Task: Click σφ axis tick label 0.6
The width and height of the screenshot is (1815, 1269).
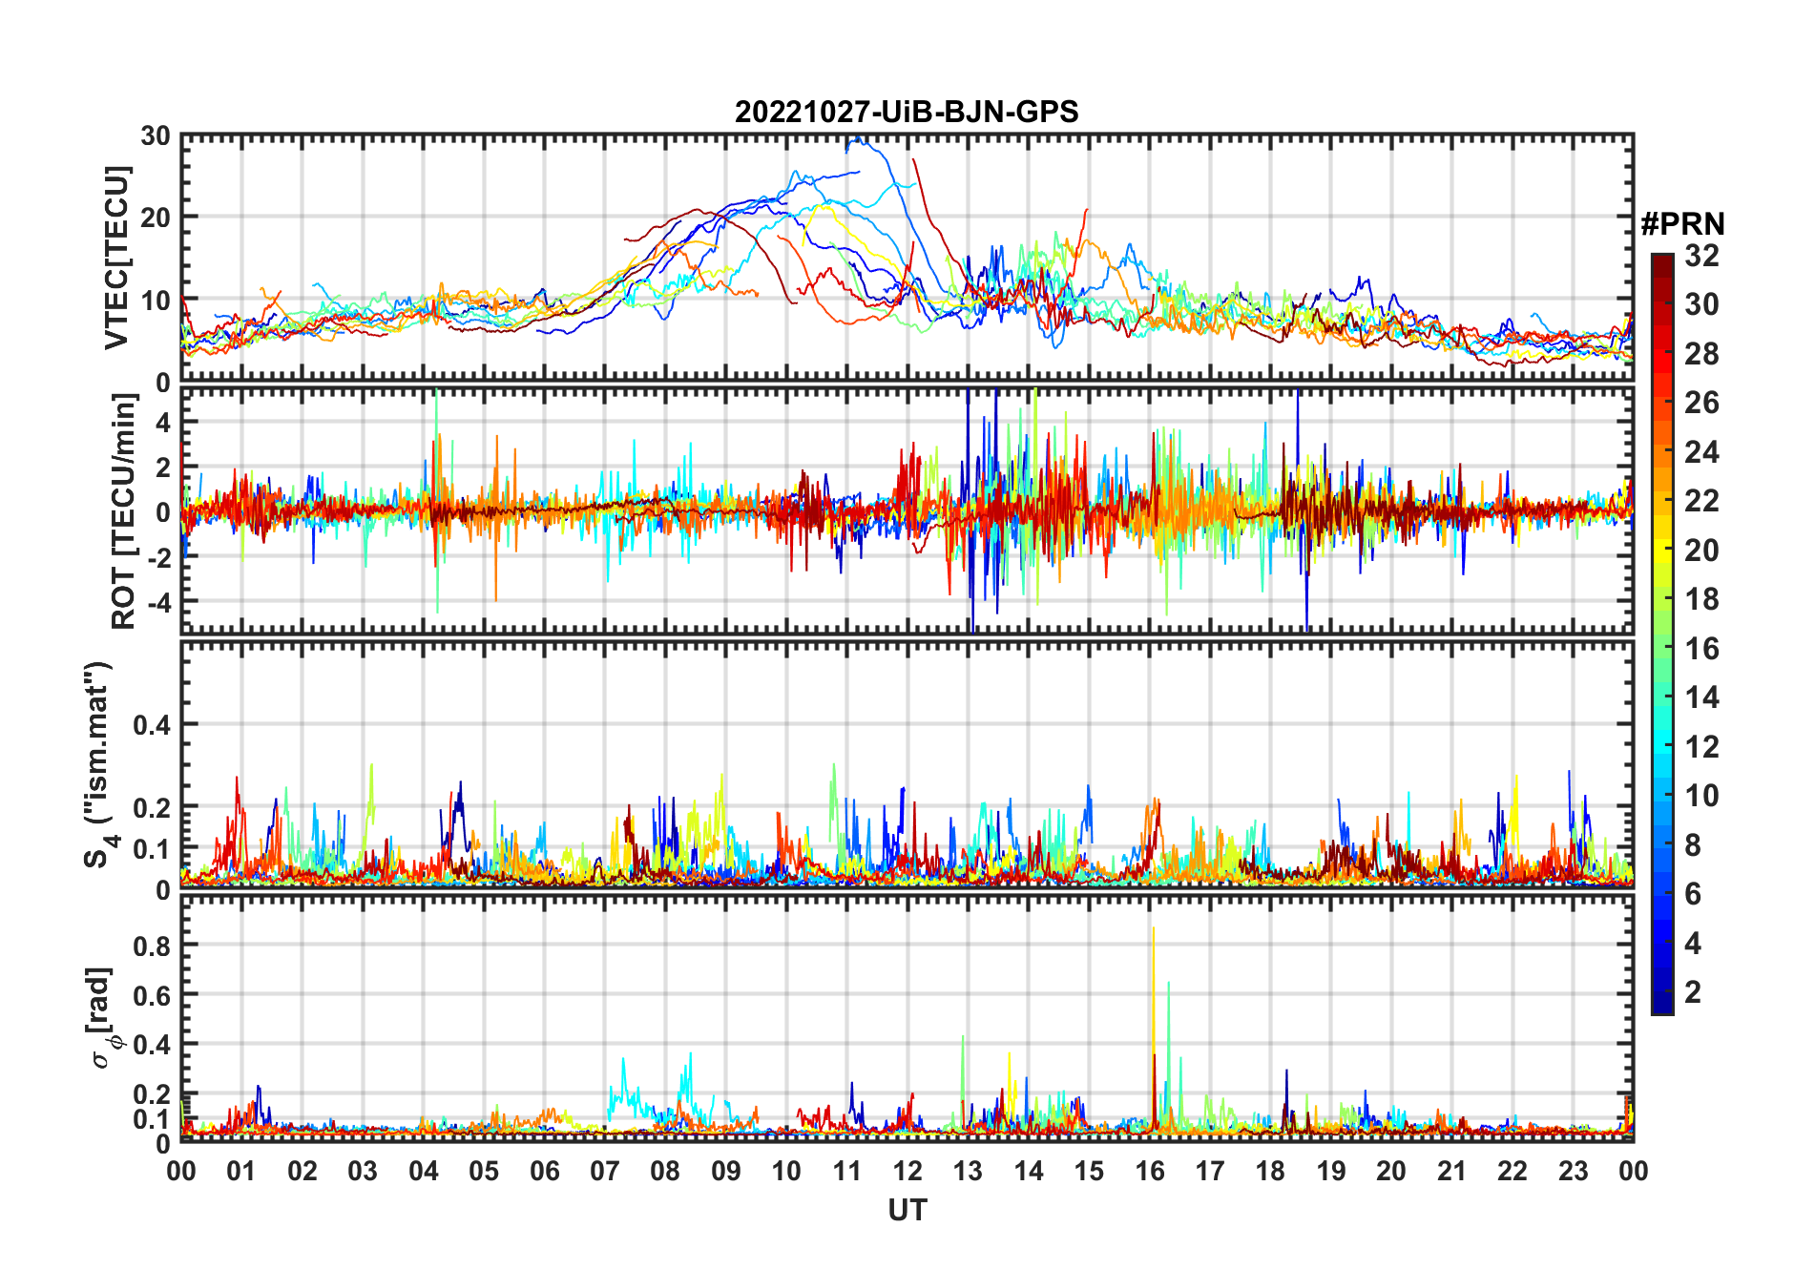Action: 152,995
